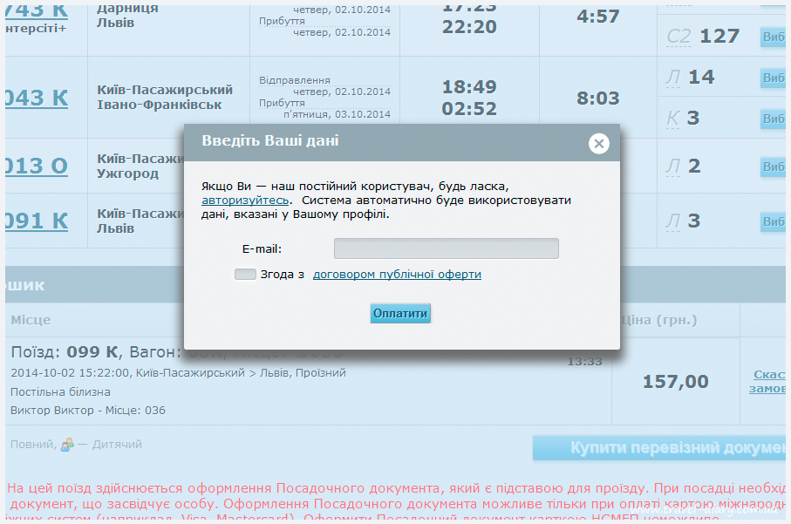
Task: Check the 'Згода з' agreement checkbox
Action: [x=245, y=275]
